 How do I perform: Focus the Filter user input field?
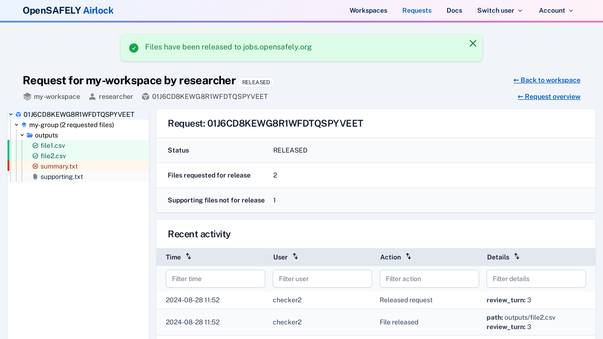322,279
